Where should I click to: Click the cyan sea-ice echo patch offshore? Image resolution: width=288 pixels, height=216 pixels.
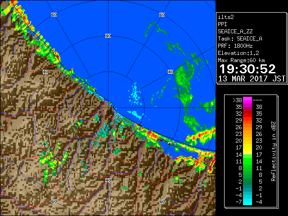tap(135, 95)
